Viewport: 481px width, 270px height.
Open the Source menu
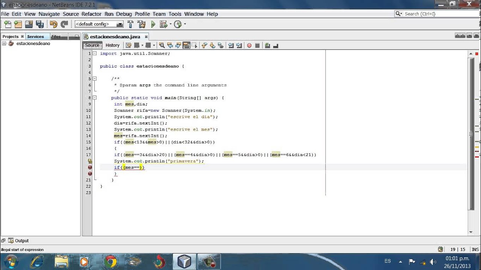coord(71,14)
